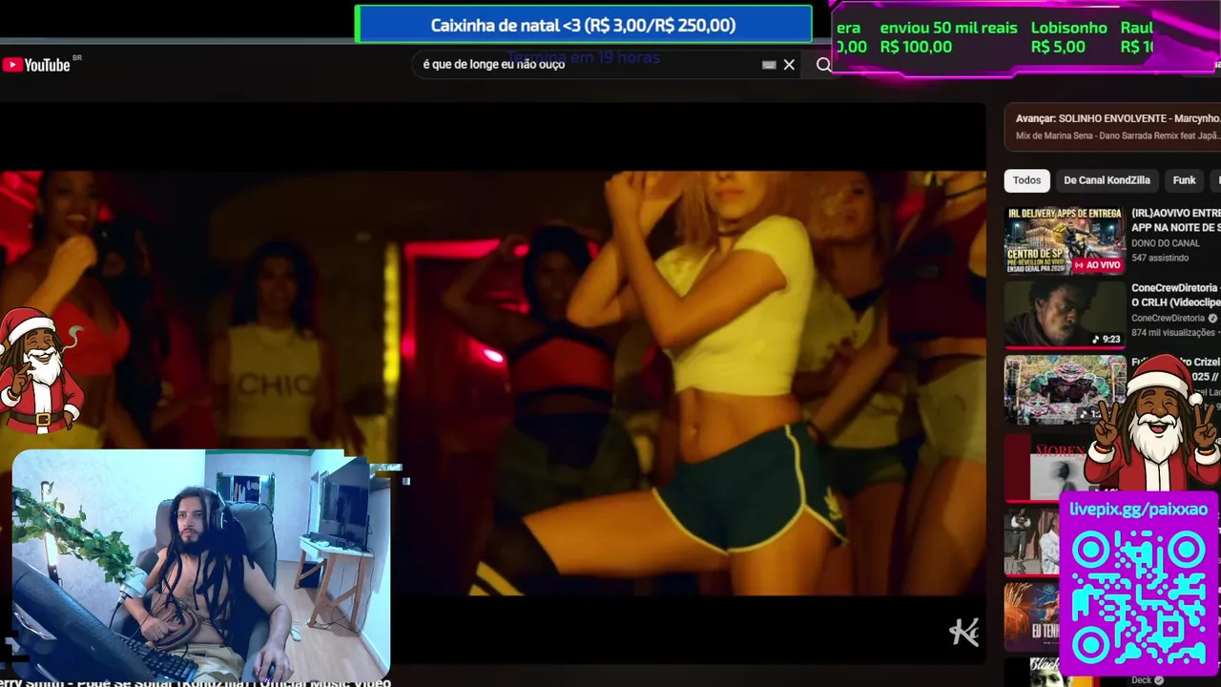Open the IRL Delivery live video thumbnail

pyautogui.click(x=1065, y=240)
